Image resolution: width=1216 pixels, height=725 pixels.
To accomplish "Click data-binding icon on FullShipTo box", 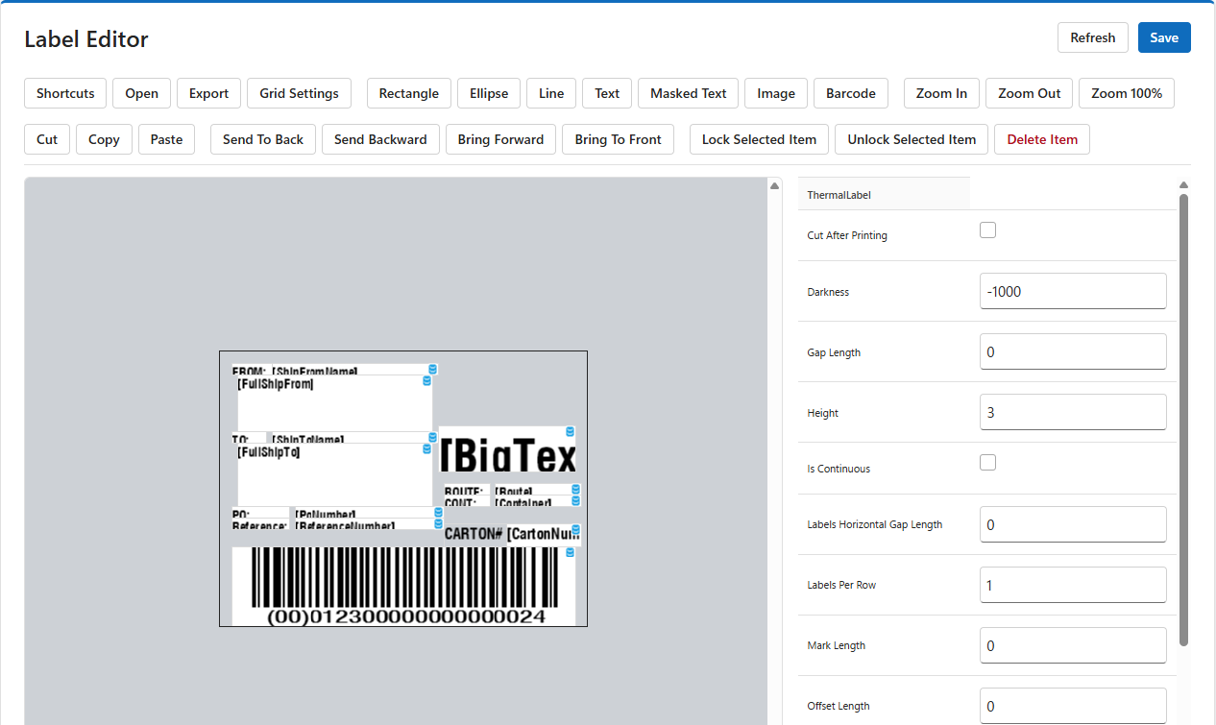I will (x=427, y=448).
